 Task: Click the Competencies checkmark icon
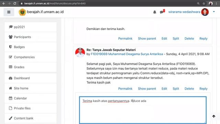[10, 57]
